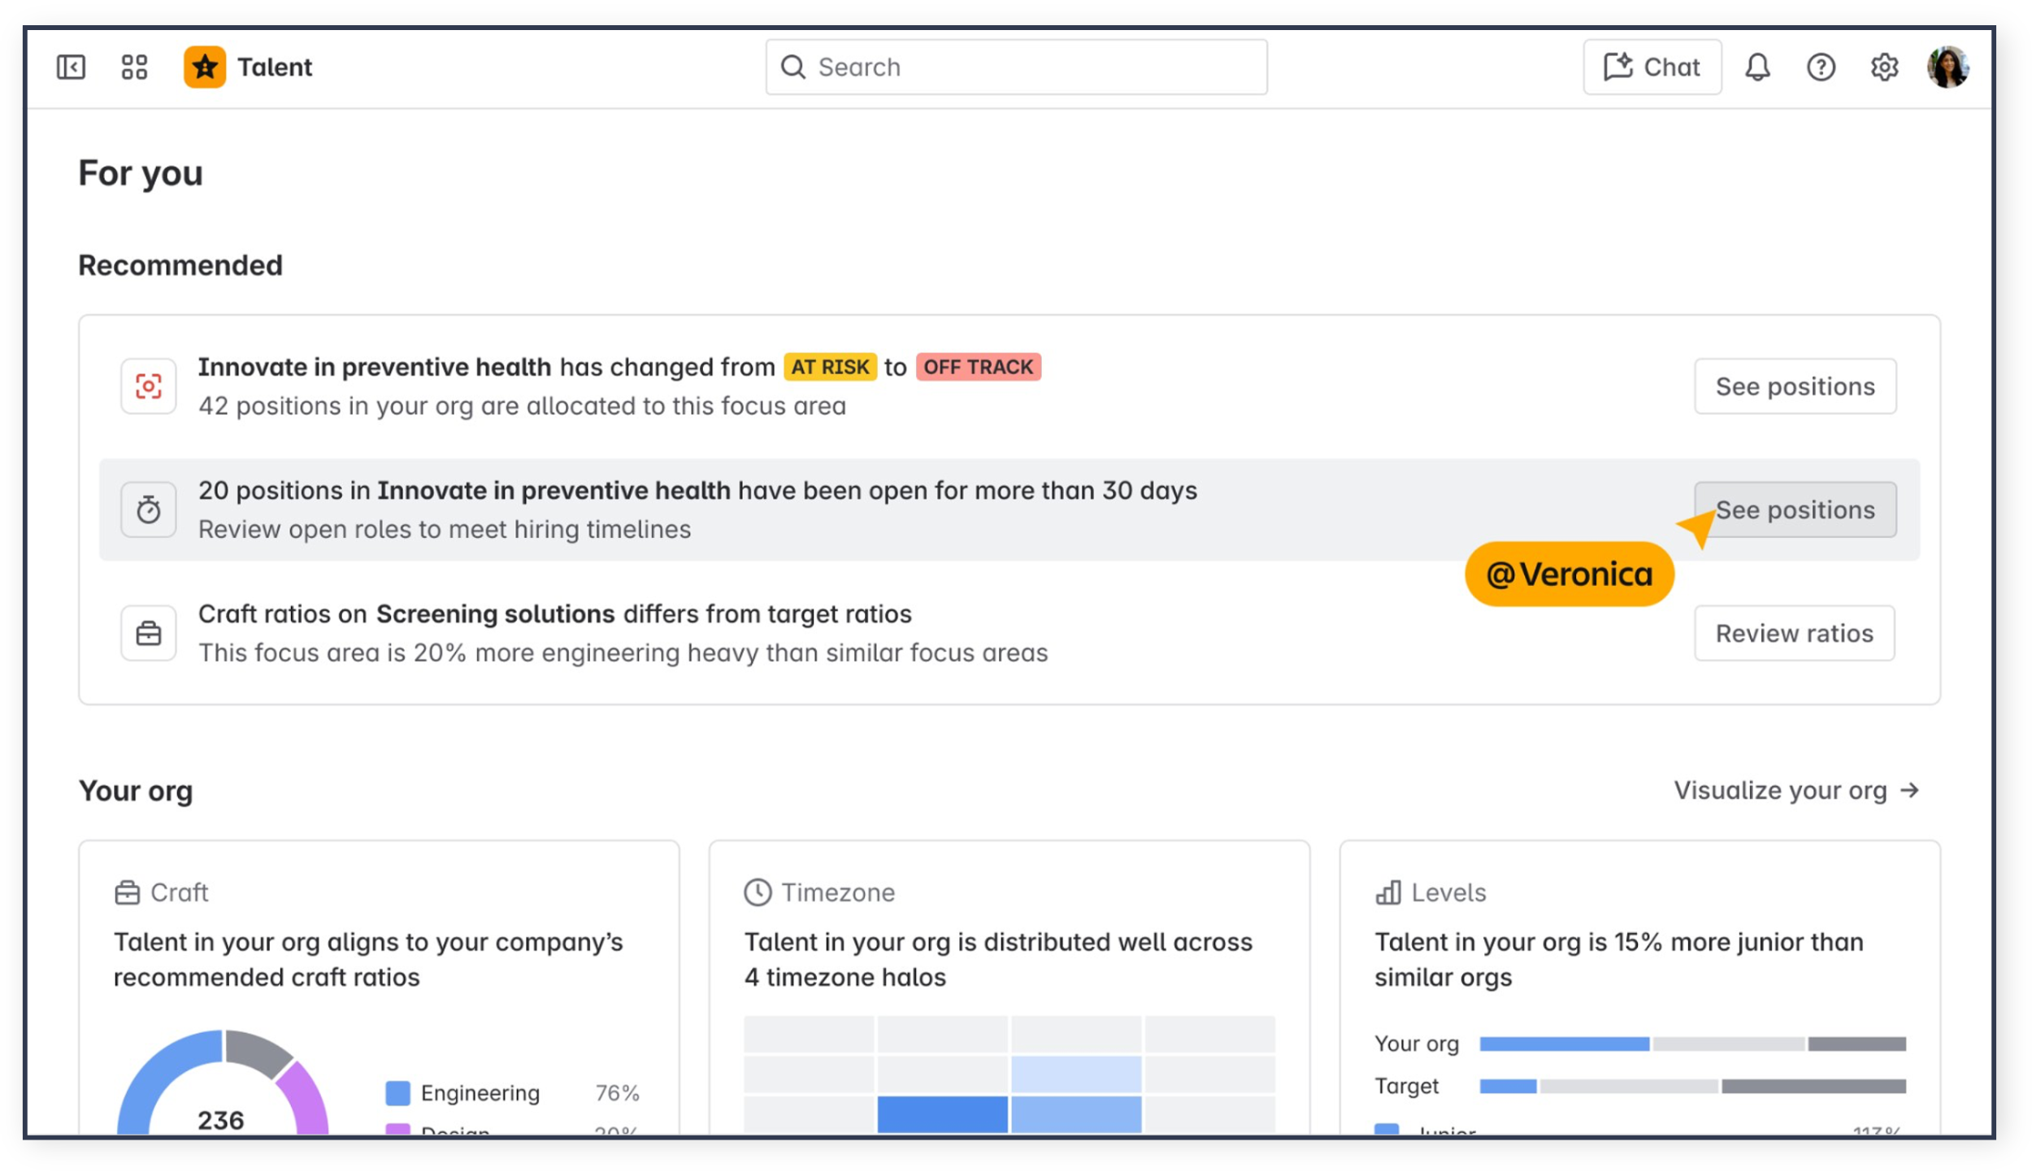Open the help question mark icon
The image size is (2032, 1172).
click(1821, 67)
